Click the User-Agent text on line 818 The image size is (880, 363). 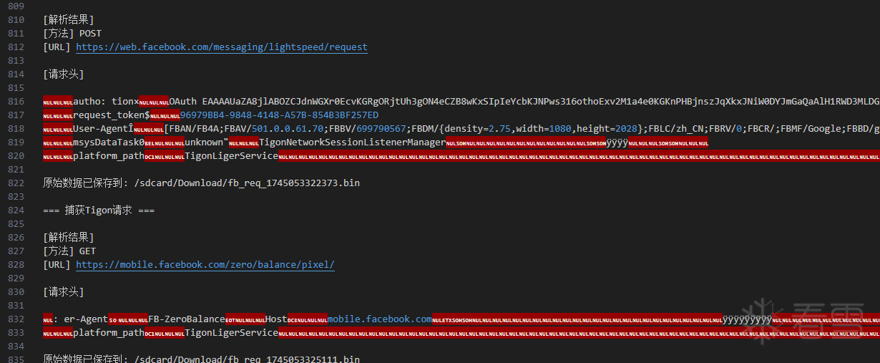click(101, 129)
